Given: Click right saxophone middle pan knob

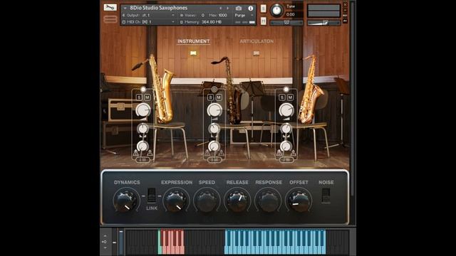Looking at the screenshot, I should (286, 128).
